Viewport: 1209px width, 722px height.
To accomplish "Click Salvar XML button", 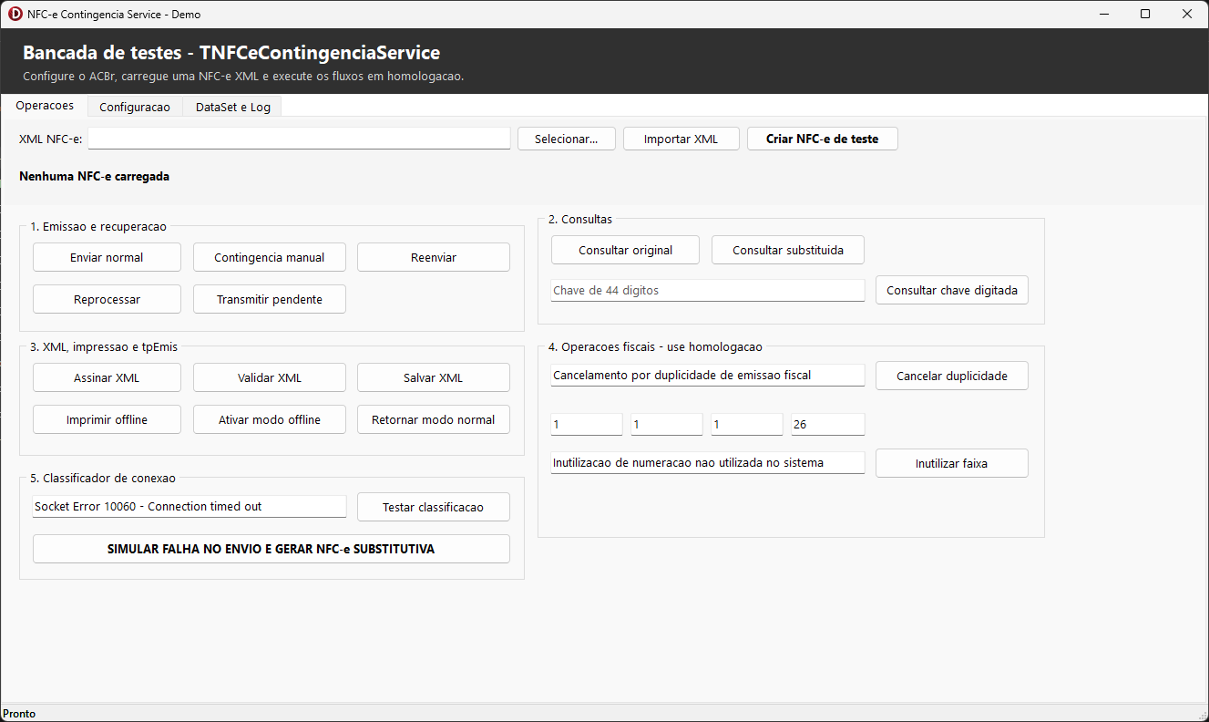I will (x=434, y=377).
